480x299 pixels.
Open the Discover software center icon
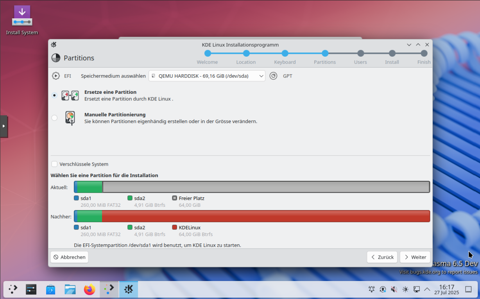[x=50, y=289]
